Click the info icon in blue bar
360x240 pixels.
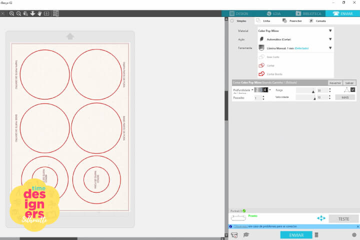pos(230,226)
